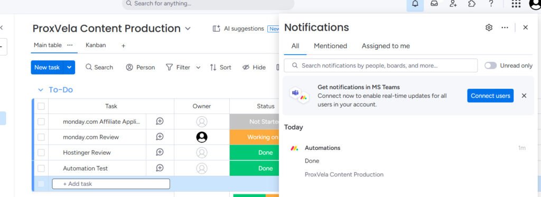Image resolution: width=541 pixels, height=197 pixels.
Task: Check the monday.com Affiliate task checkbox
Action: 41,121
